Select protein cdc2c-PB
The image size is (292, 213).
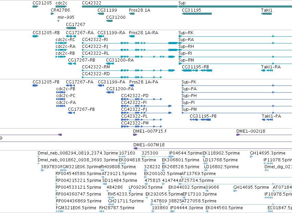click(x=61, y=92)
